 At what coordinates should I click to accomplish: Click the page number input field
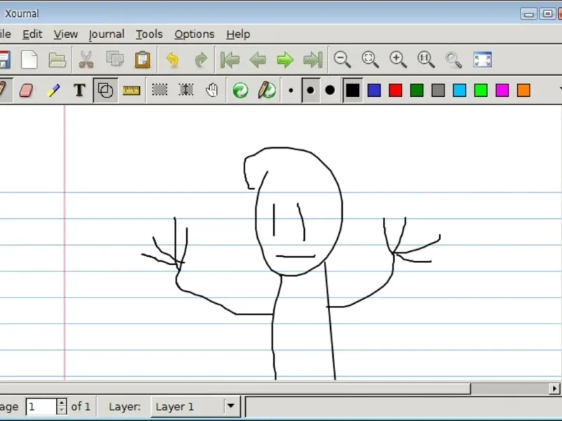(41, 407)
